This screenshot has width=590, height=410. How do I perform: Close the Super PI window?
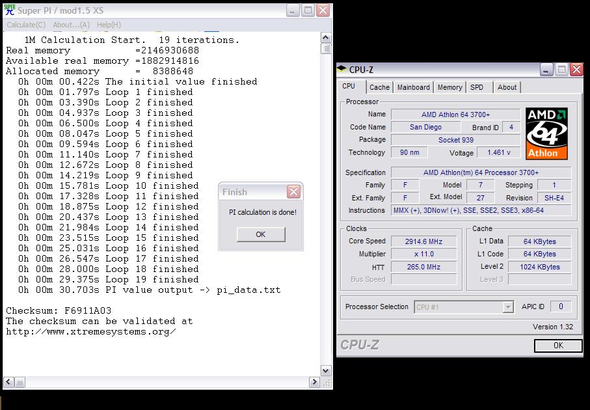(323, 10)
